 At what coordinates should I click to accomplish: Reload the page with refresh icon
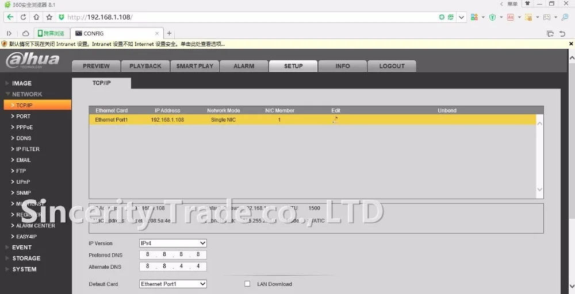[x=23, y=17]
